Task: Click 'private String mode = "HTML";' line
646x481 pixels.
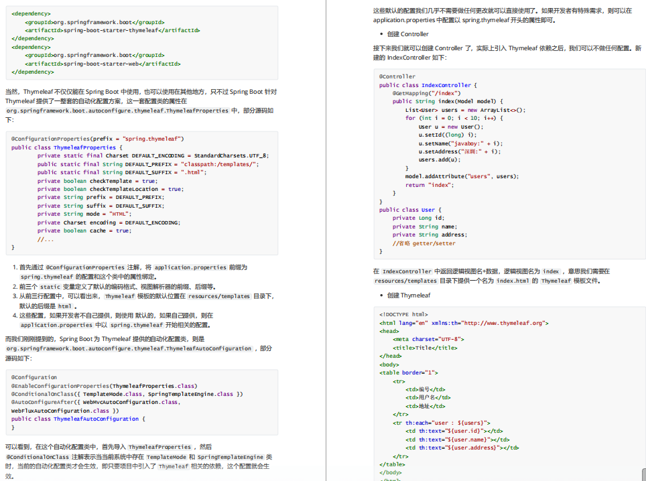Action: pyautogui.click(x=84, y=214)
